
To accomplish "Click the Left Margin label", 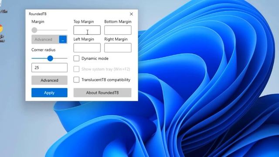I will click(x=84, y=39).
